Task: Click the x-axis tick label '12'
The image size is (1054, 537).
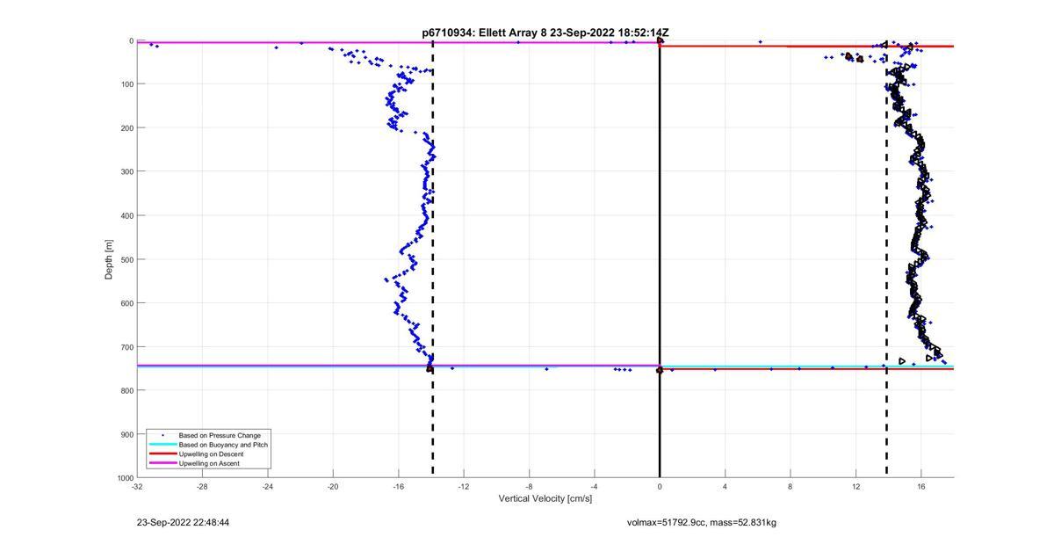Action: 855,486
